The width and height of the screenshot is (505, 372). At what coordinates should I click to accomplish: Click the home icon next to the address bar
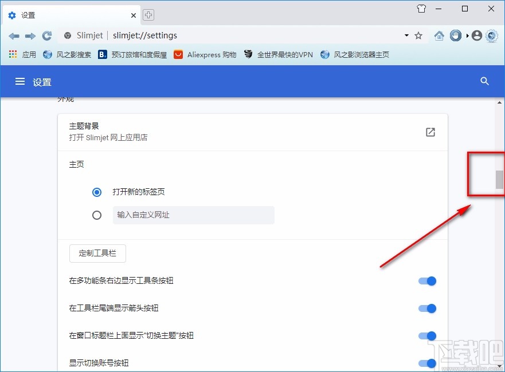click(439, 35)
